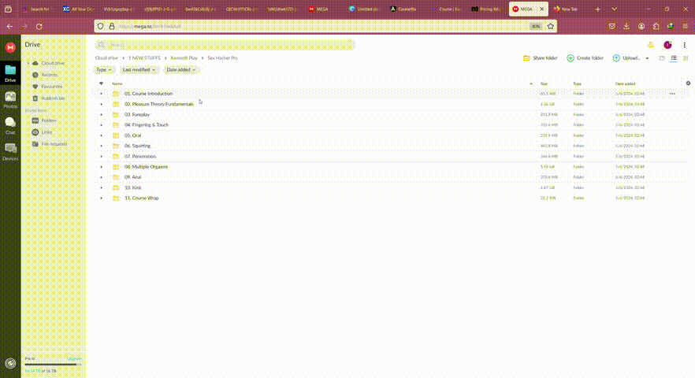695x378 pixels.
Task: Click the browser address bar
Action: click(324, 26)
